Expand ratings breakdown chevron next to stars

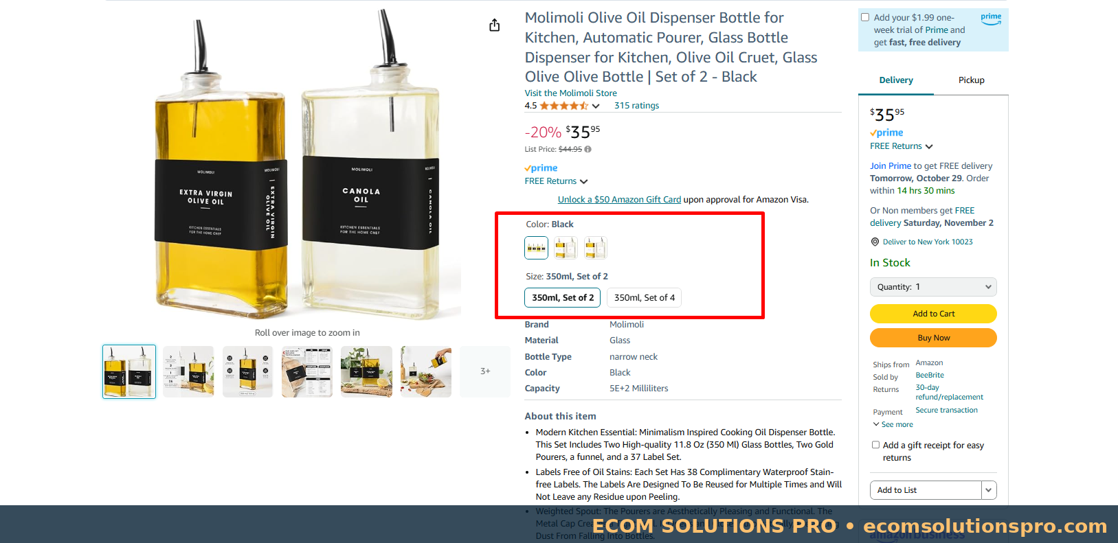[x=596, y=106]
